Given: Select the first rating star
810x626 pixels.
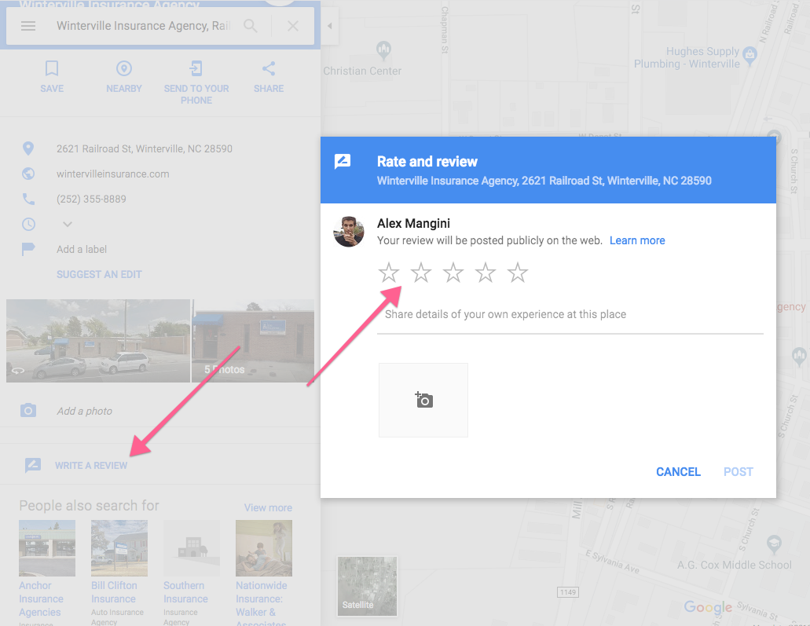Looking at the screenshot, I should click(x=389, y=273).
